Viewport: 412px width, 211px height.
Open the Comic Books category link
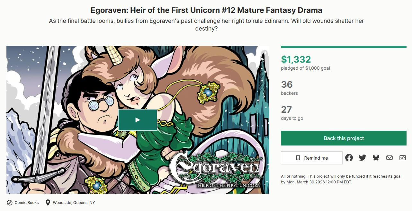pos(27,203)
